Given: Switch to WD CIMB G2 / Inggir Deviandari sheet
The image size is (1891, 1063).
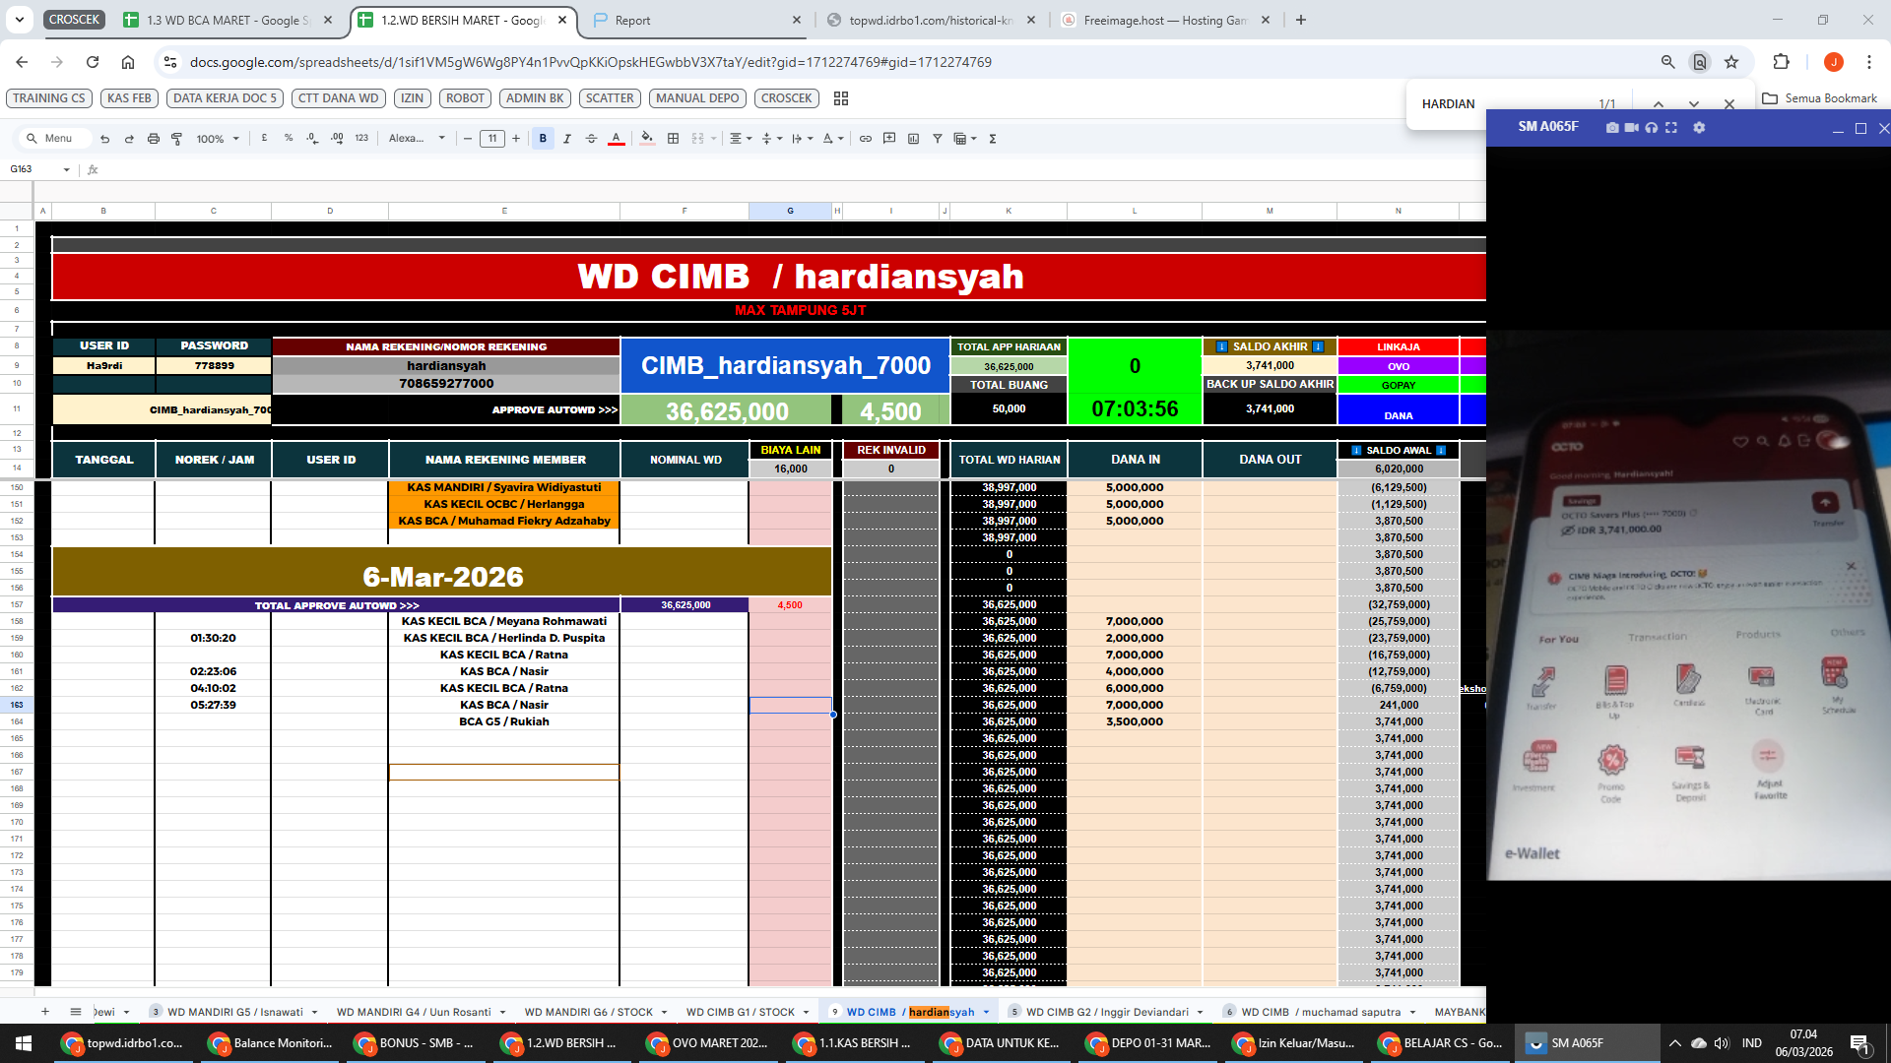Looking at the screenshot, I should coord(1107,1012).
